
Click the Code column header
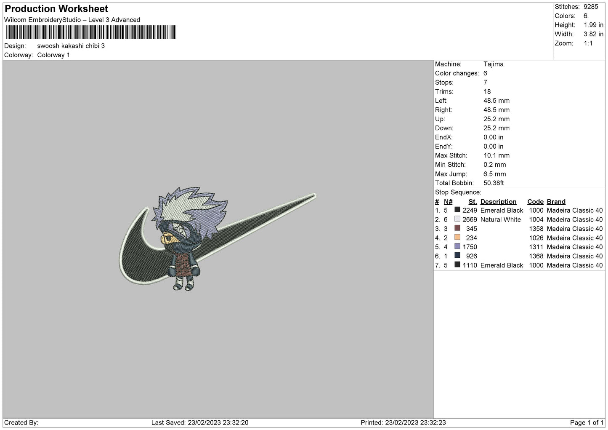point(535,202)
